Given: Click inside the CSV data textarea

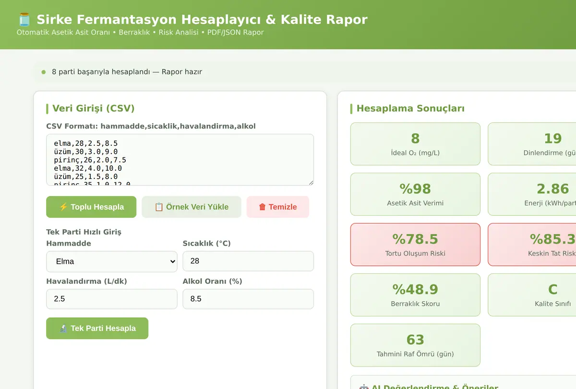Looking at the screenshot, I should coord(180,160).
